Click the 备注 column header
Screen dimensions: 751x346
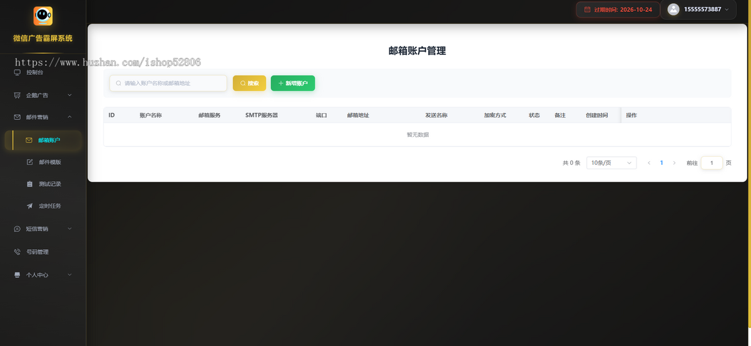[x=560, y=116]
